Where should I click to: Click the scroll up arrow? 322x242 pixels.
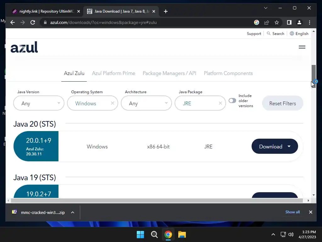pos(314,31)
